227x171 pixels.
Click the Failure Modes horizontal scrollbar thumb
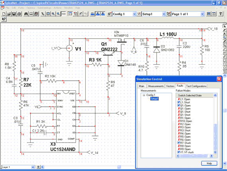[194, 156]
